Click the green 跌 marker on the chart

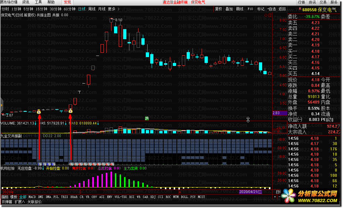pos(147,119)
